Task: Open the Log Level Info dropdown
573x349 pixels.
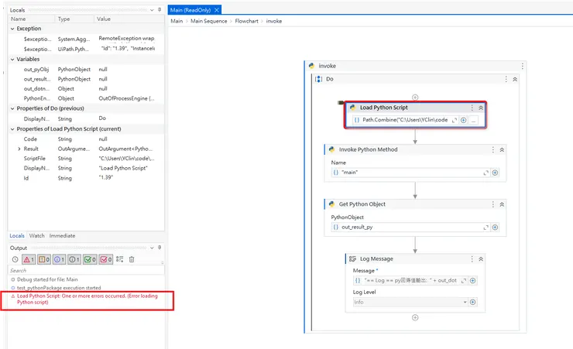Action: click(410, 302)
